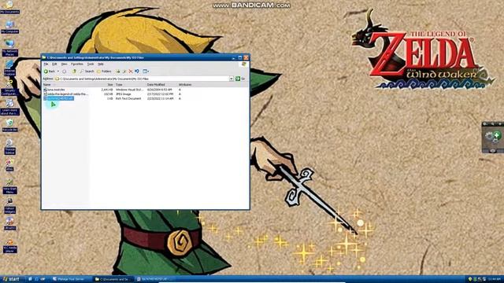This screenshot has height=283, width=504.
Task: Click the Move To toolbar icon
Action: click(118, 72)
